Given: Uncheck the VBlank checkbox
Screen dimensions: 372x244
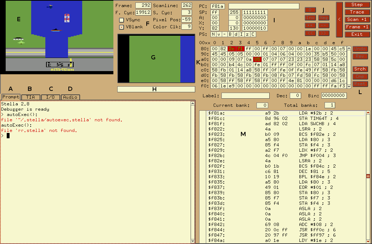Looking at the screenshot, I should click(122, 27).
